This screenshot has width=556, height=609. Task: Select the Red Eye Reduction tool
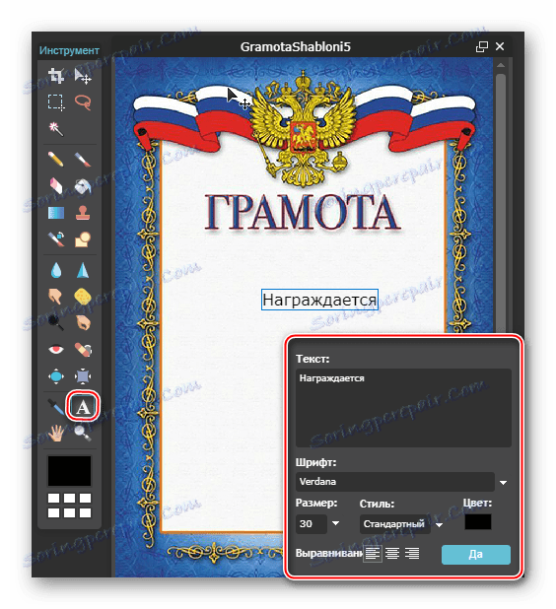[56, 350]
